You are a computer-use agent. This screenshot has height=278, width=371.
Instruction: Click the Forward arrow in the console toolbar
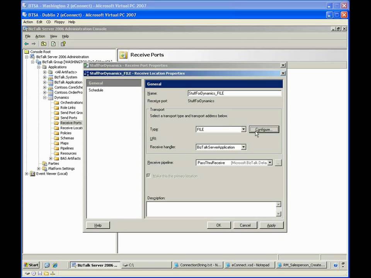[34, 44]
